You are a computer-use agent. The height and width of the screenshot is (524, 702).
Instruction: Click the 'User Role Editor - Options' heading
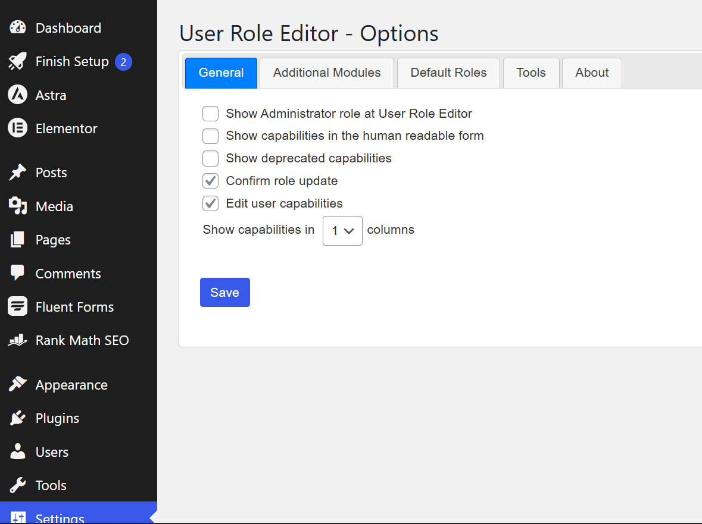[x=309, y=33]
